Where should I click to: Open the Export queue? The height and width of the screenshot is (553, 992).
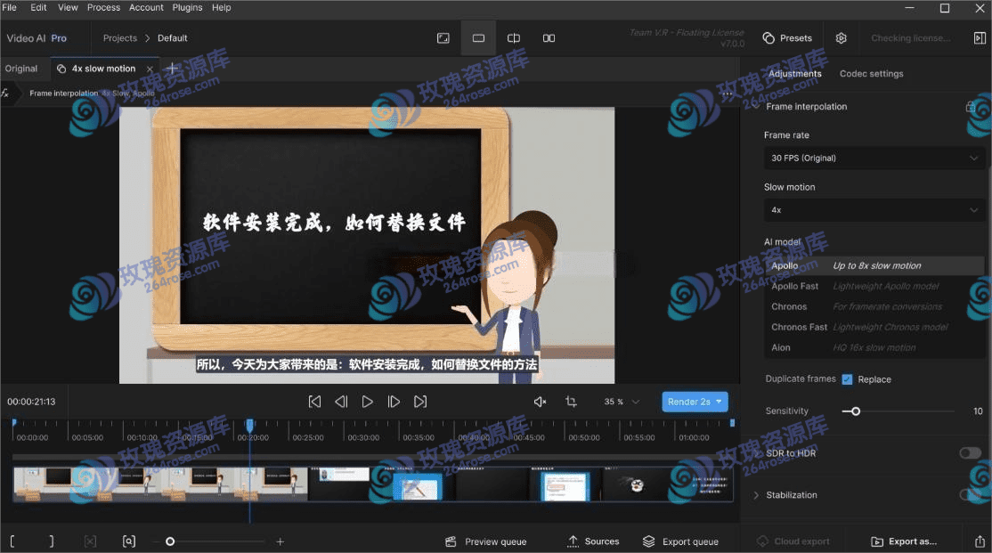click(680, 541)
